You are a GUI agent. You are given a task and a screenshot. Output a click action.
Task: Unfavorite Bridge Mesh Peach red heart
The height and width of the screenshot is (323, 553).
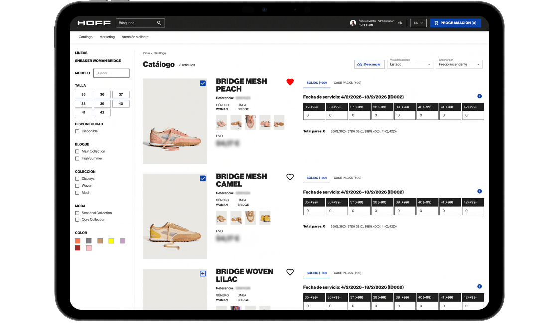(290, 82)
